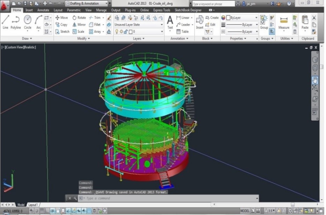
Task: Toggle annotation scale 1:1 in status bar
Action: [271, 211]
